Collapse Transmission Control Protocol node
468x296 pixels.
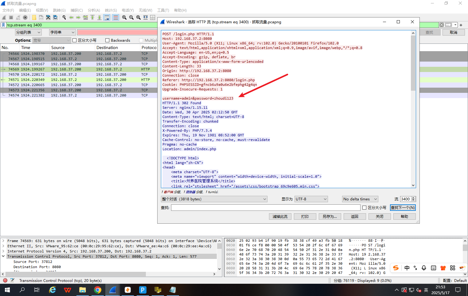click(3, 256)
